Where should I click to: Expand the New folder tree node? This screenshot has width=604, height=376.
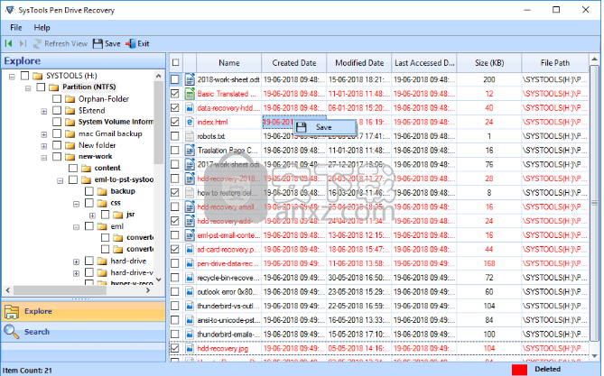pyautogui.click(x=44, y=146)
